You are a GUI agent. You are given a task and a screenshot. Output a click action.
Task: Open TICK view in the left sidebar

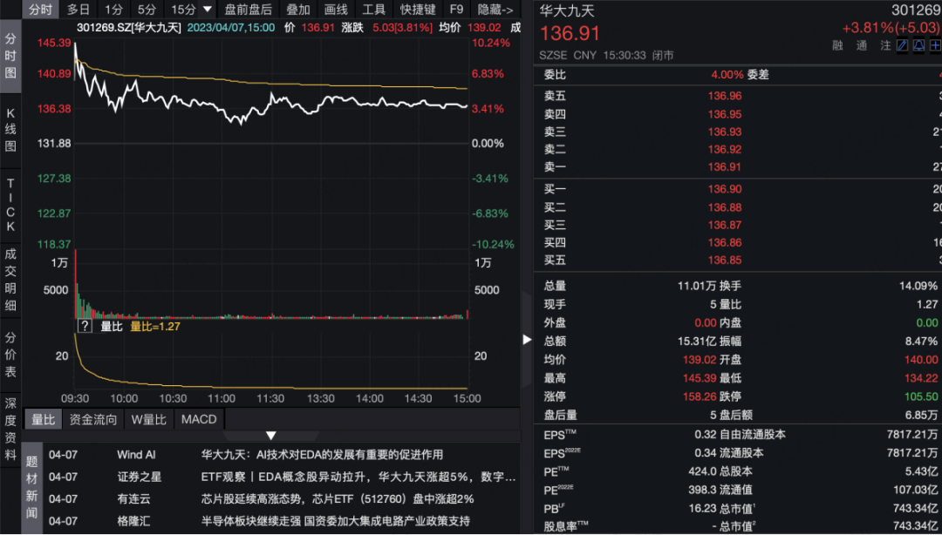click(x=10, y=206)
